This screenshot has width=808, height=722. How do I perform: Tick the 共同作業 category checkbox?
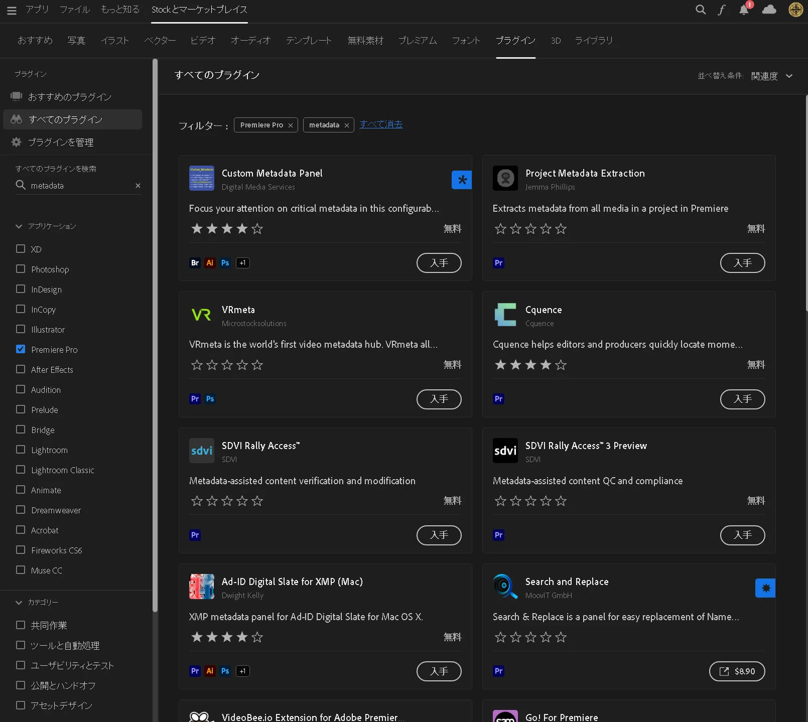[21, 625]
